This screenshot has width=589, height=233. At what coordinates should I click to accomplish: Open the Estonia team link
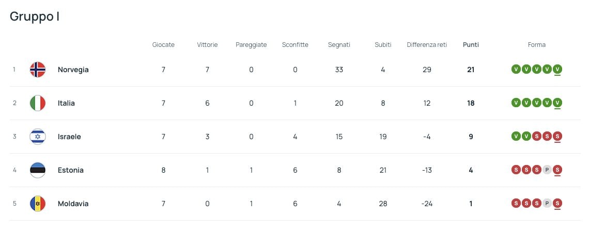pyautogui.click(x=71, y=170)
